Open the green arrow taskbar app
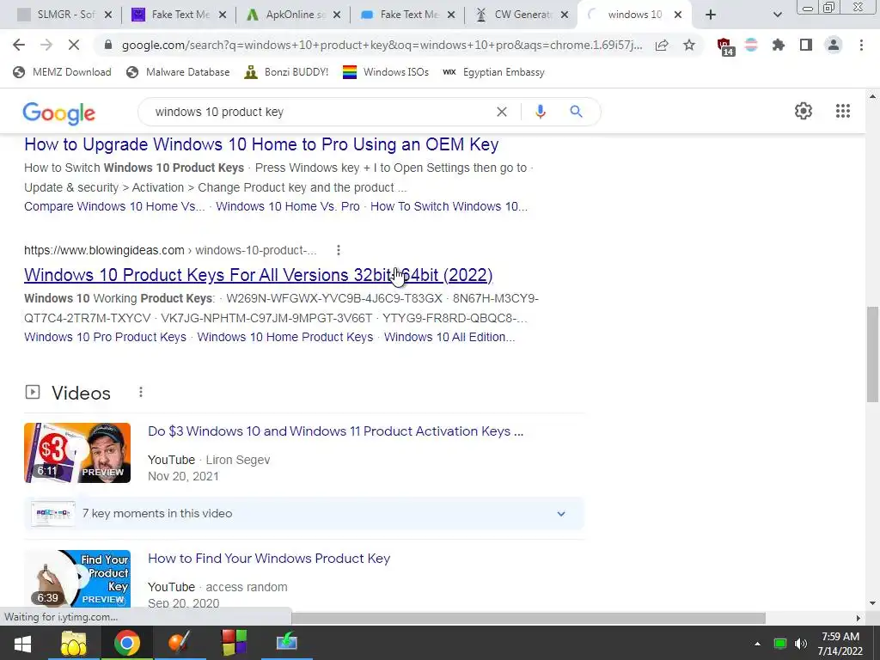Image resolution: width=880 pixels, height=660 pixels. 287,643
